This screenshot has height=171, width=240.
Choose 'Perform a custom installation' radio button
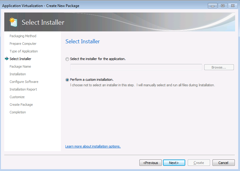point(67,80)
